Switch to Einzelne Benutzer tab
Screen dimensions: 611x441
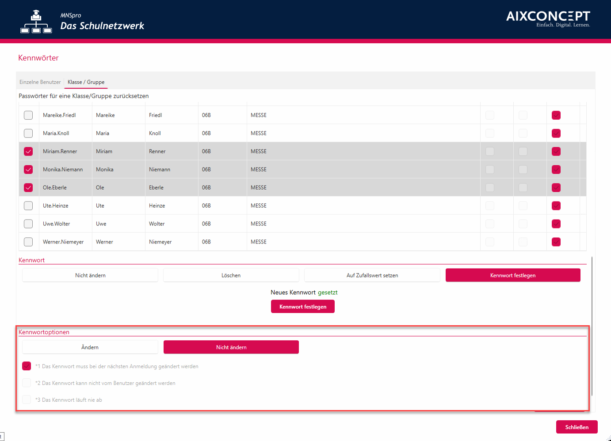pyautogui.click(x=40, y=82)
